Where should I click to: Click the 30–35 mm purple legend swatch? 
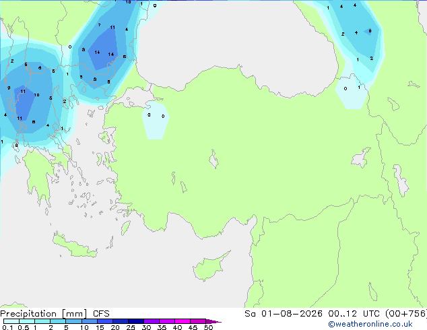point(152,321)
